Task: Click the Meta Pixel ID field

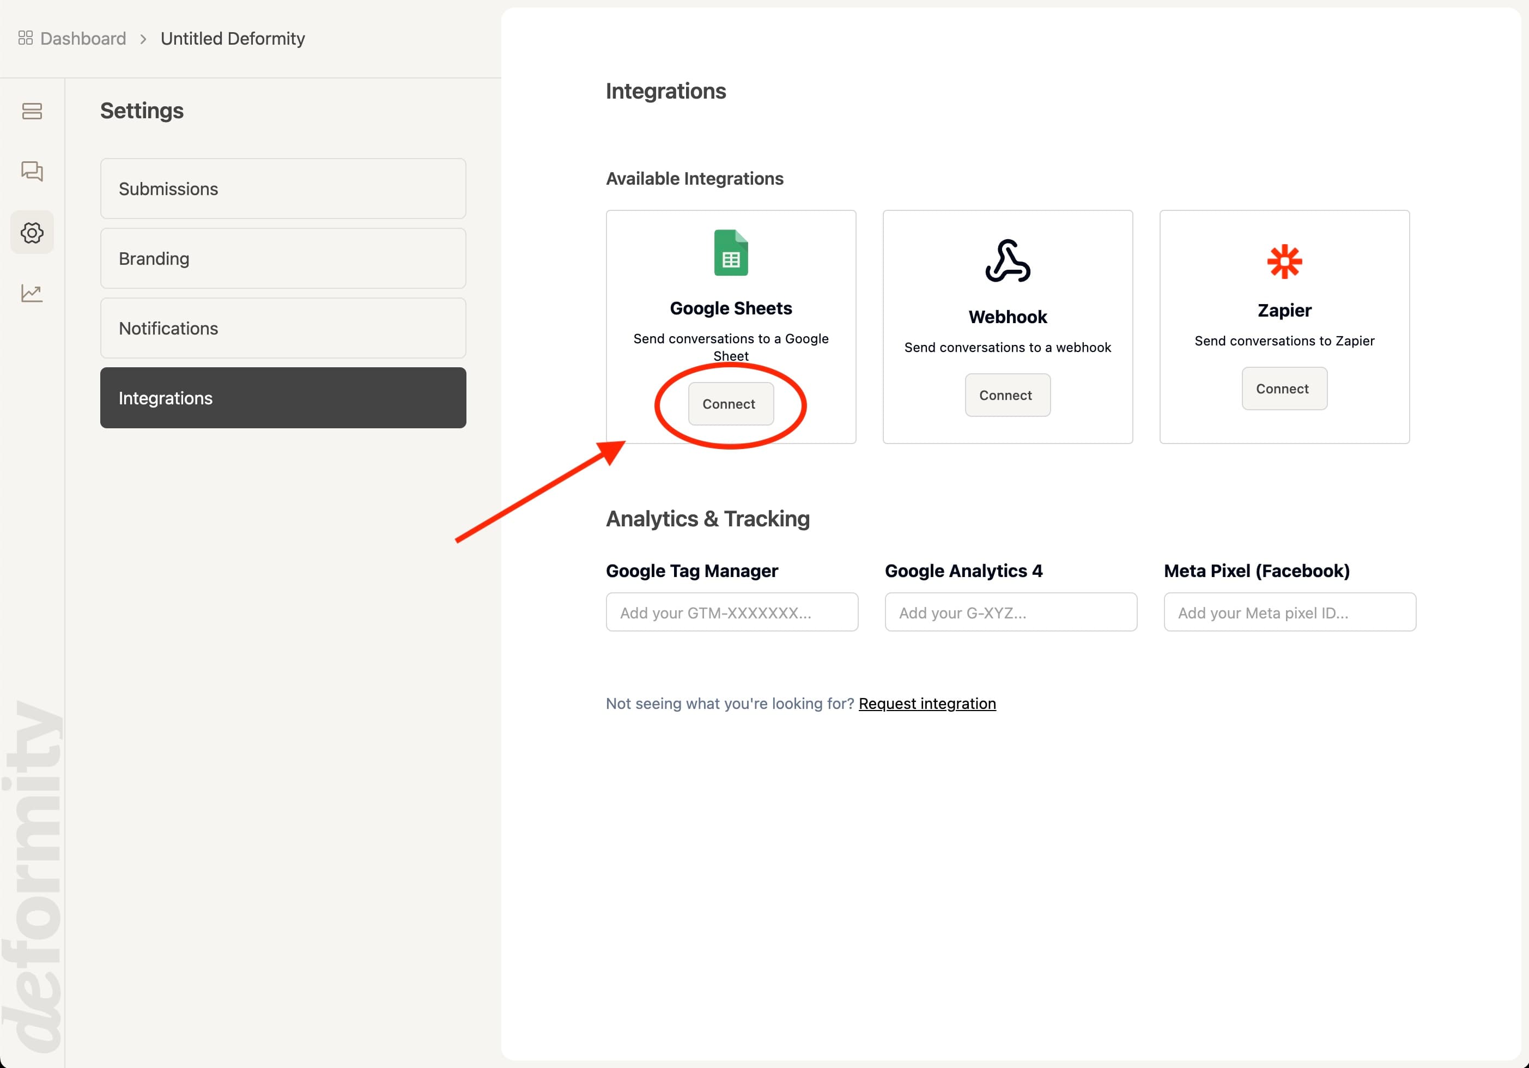Action: point(1289,612)
